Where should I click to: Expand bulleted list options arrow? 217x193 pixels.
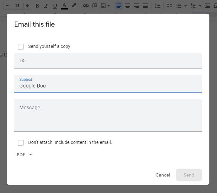185,6
